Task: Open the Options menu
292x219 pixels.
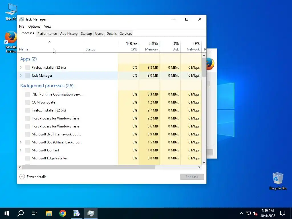Action: (x=34, y=27)
